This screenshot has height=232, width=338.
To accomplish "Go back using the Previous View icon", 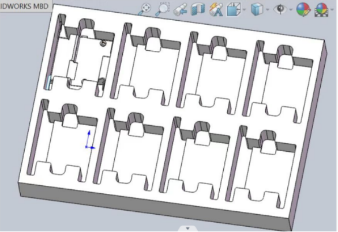I will (181, 10).
